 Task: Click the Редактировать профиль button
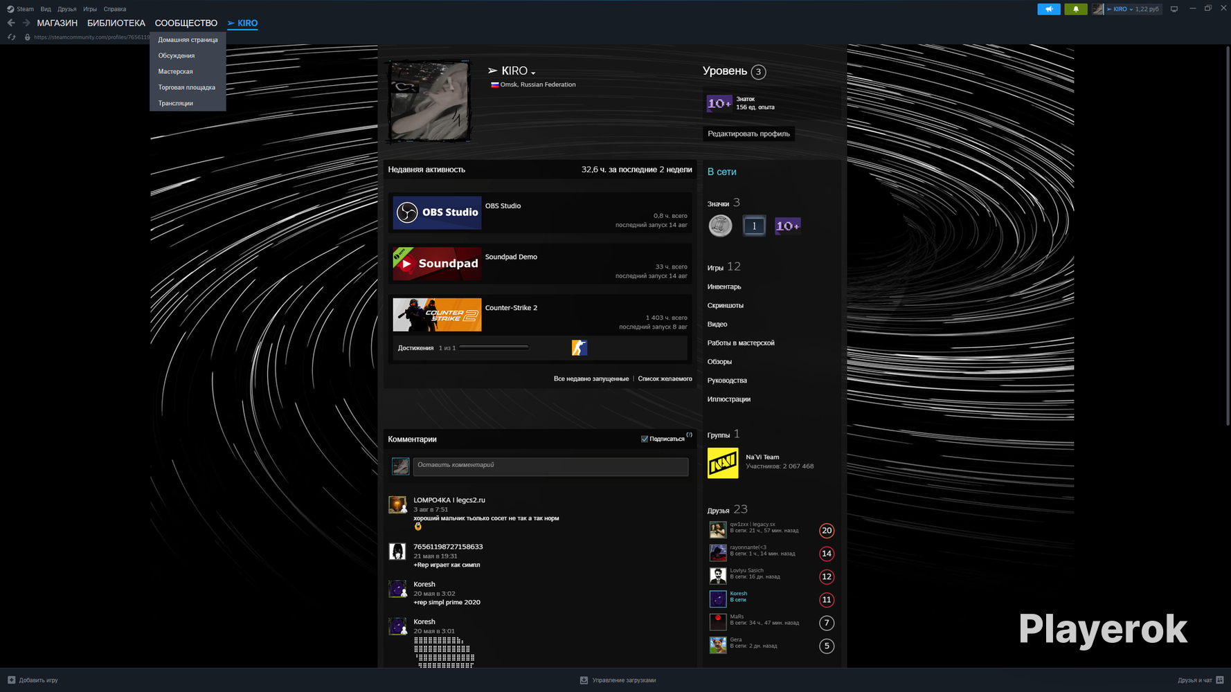pos(748,134)
